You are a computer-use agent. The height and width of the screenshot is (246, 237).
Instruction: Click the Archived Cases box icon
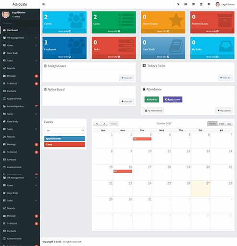[225, 21]
